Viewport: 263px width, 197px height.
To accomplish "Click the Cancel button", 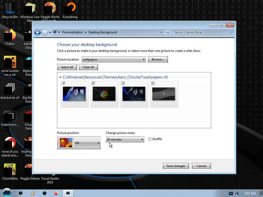I will point(201,166).
